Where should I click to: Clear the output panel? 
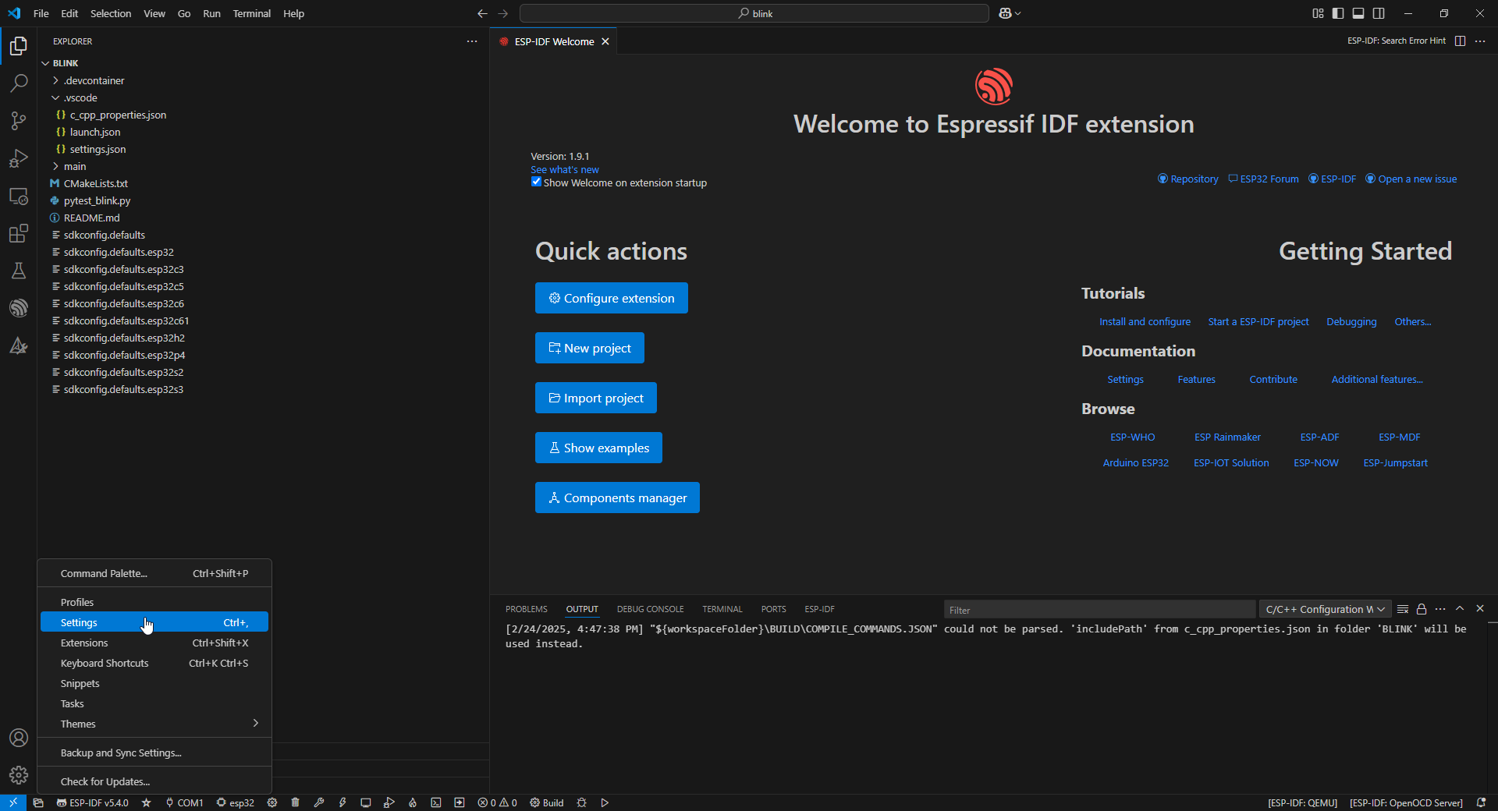pos(1403,609)
